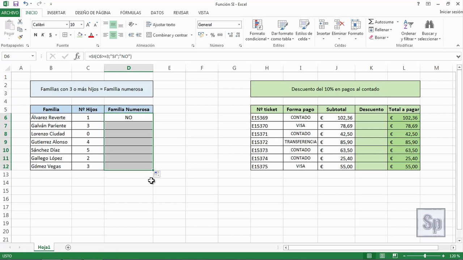The height and width of the screenshot is (260, 463).
Task: Open the Borrar clear dropdown
Action: [379, 38]
